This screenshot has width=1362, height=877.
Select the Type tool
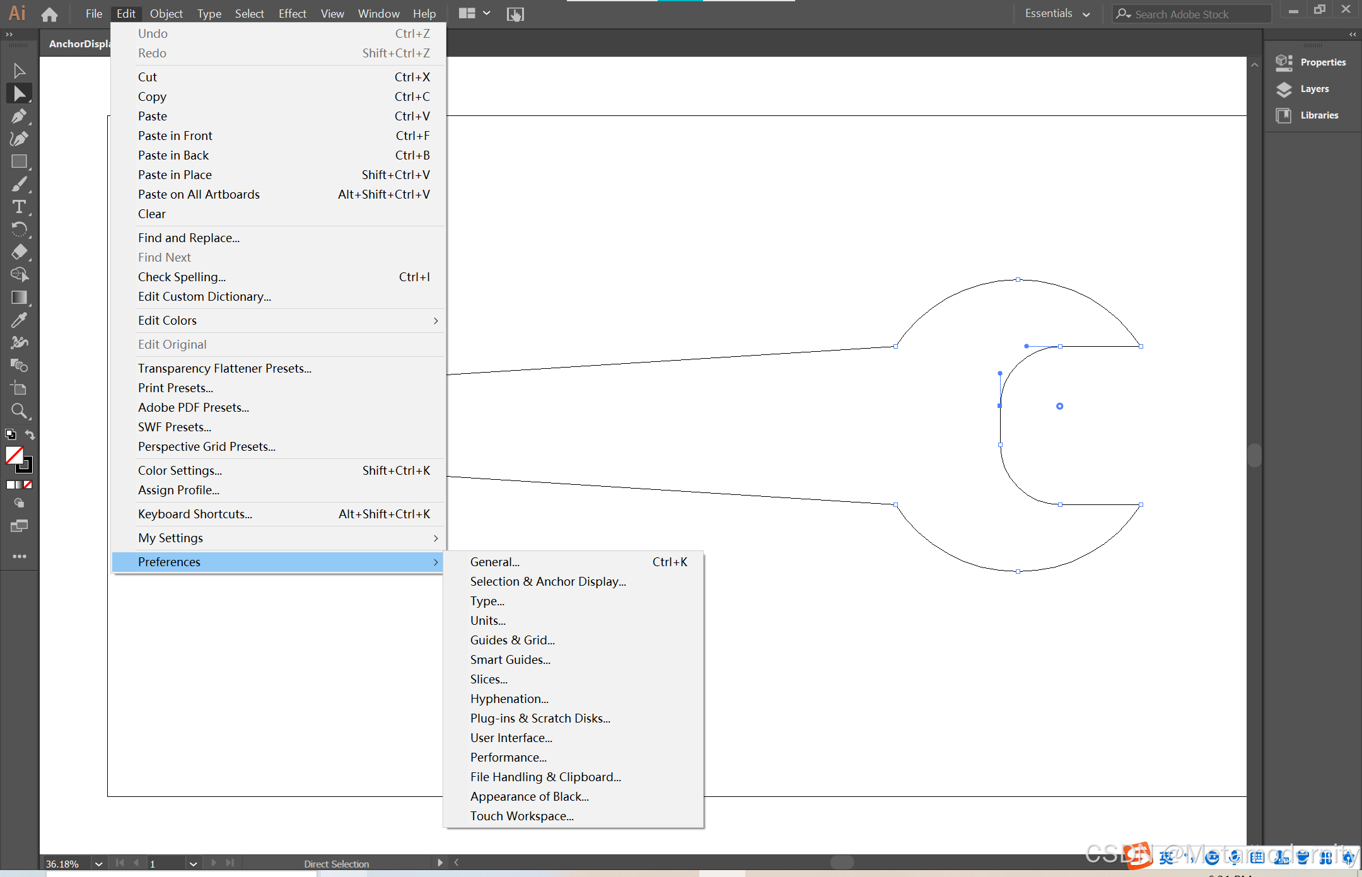[19, 207]
